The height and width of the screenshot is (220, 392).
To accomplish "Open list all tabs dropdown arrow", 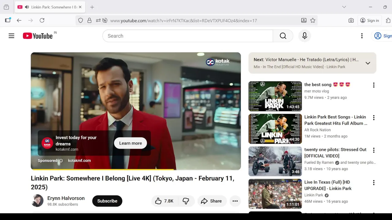I will point(344,7).
